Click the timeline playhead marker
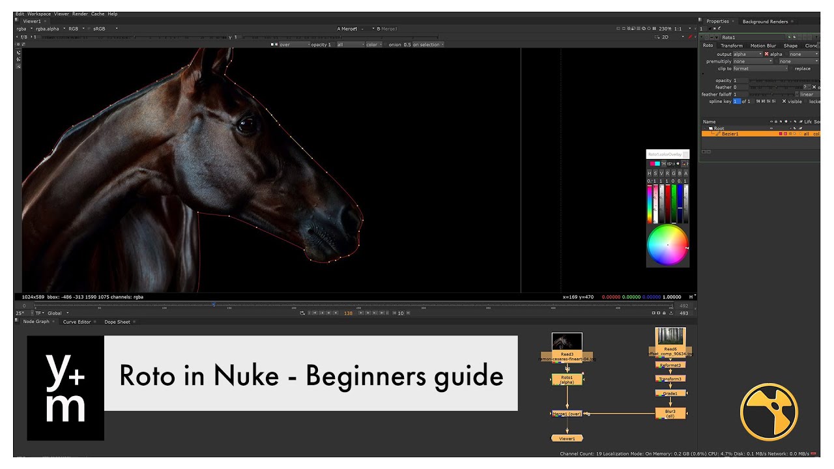The width and height of the screenshot is (834, 469). click(x=214, y=305)
